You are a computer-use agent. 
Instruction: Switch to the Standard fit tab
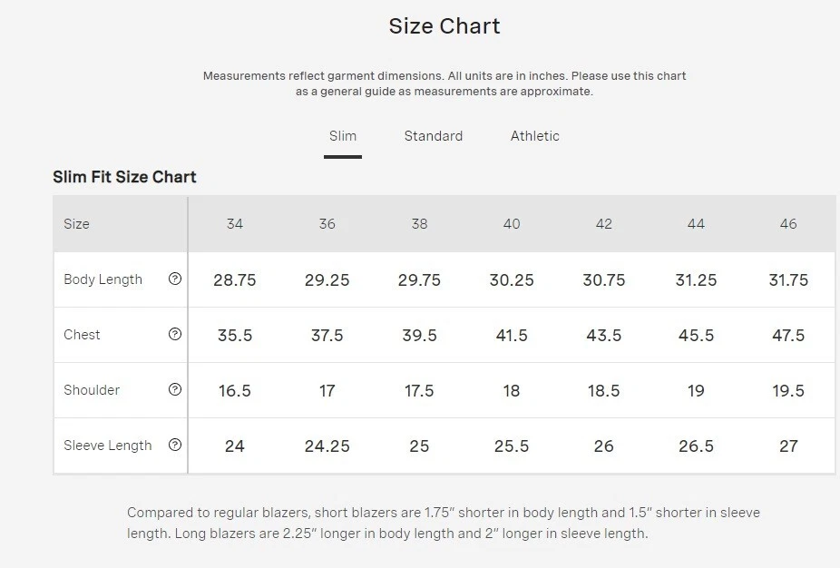point(434,136)
